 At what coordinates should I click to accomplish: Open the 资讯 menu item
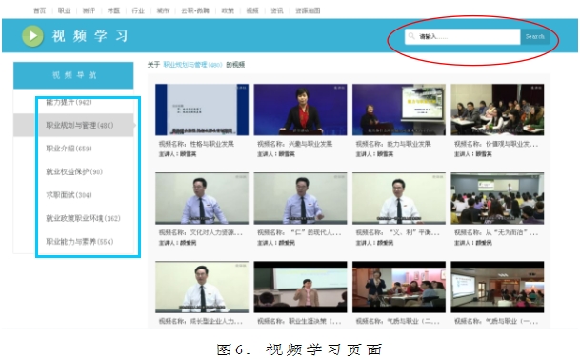pos(277,10)
